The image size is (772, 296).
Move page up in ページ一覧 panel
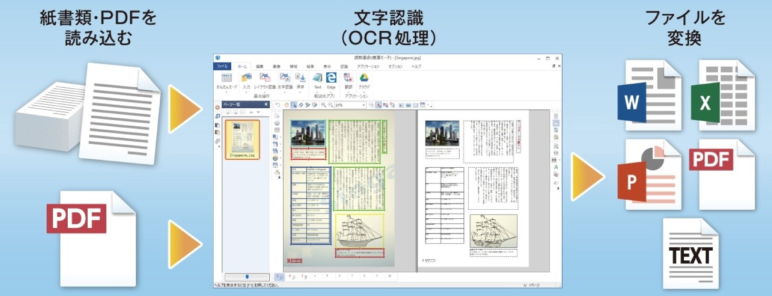251,112
